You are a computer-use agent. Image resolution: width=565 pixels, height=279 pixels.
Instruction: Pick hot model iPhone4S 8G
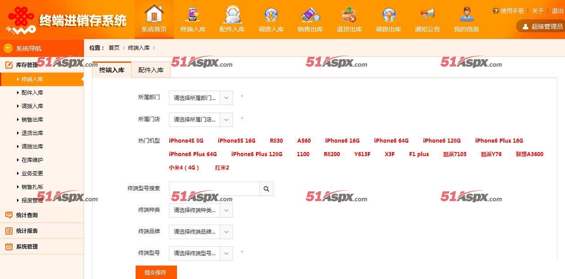pyautogui.click(x=186, y=140)
